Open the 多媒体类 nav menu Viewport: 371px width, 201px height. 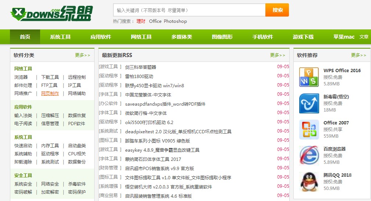point(182,37)
